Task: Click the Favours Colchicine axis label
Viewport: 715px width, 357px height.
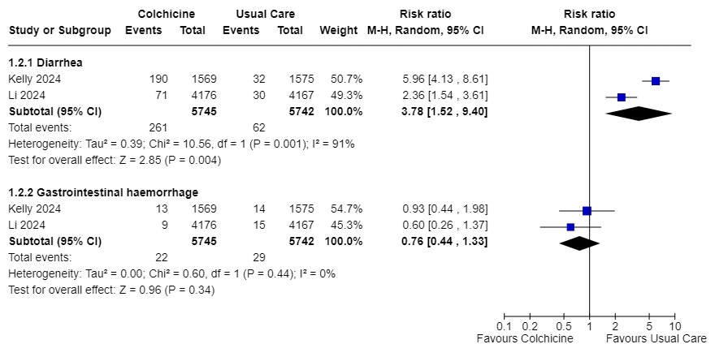Action: point(525,338)
